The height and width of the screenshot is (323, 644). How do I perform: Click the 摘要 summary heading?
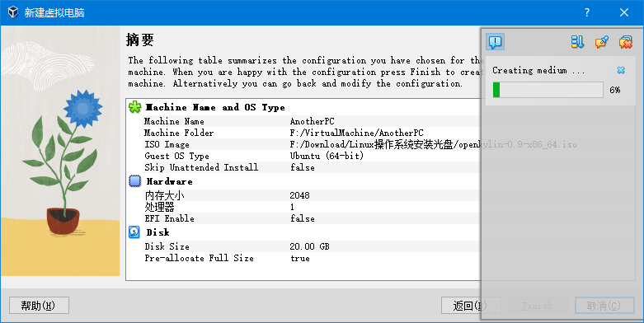click(x=139, y=40)
